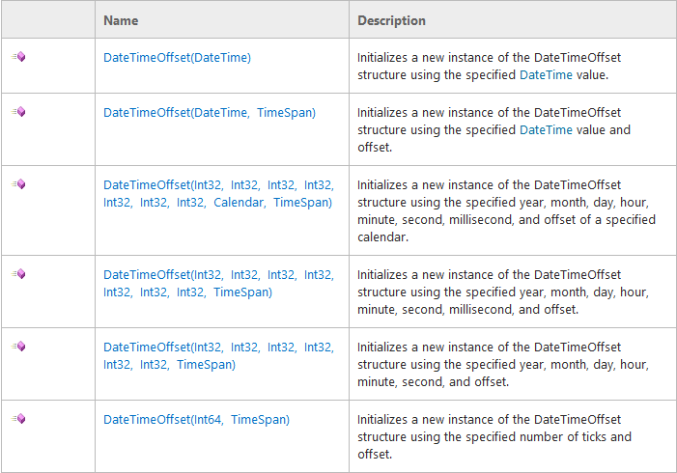Click the blank icon column header cell

coord(47,20)
